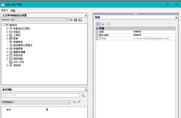Viewport: 181px width, 118px height.
Task: Click the 双击动作 node icon
Action: 11,55
